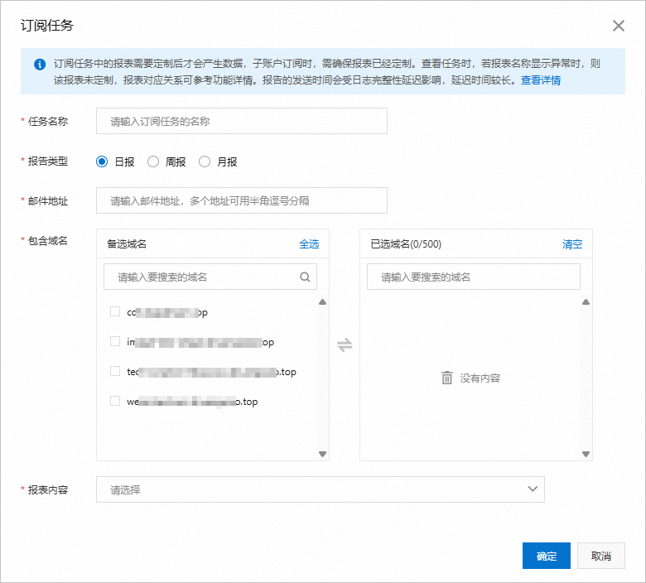
Task: Open the 查看详情 link
Action: tap(541, 80)
